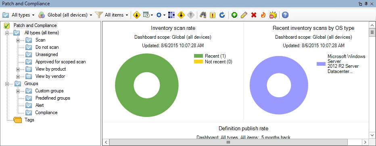Screen dimensions: 376x146
Task: Collapse the Groups tree node
Action: 7,84
